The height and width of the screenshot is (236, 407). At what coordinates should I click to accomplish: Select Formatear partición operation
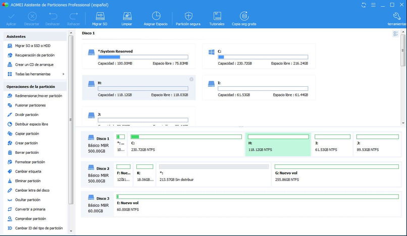click(30, 162)
